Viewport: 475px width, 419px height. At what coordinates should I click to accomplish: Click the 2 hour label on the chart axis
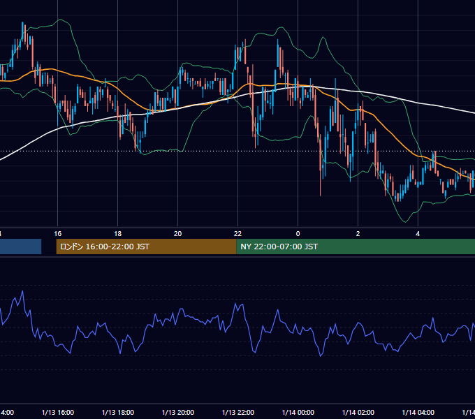click(358, 234)
